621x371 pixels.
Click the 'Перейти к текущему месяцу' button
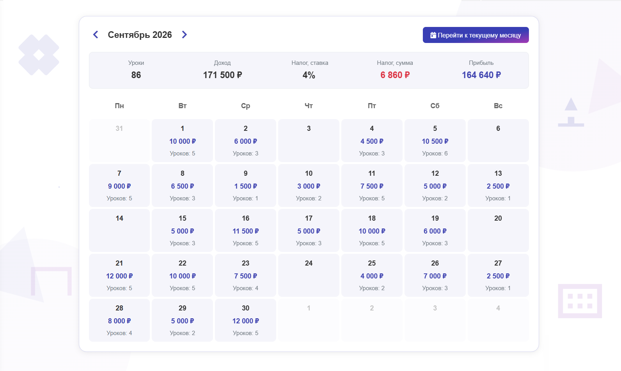pos(476,35)
